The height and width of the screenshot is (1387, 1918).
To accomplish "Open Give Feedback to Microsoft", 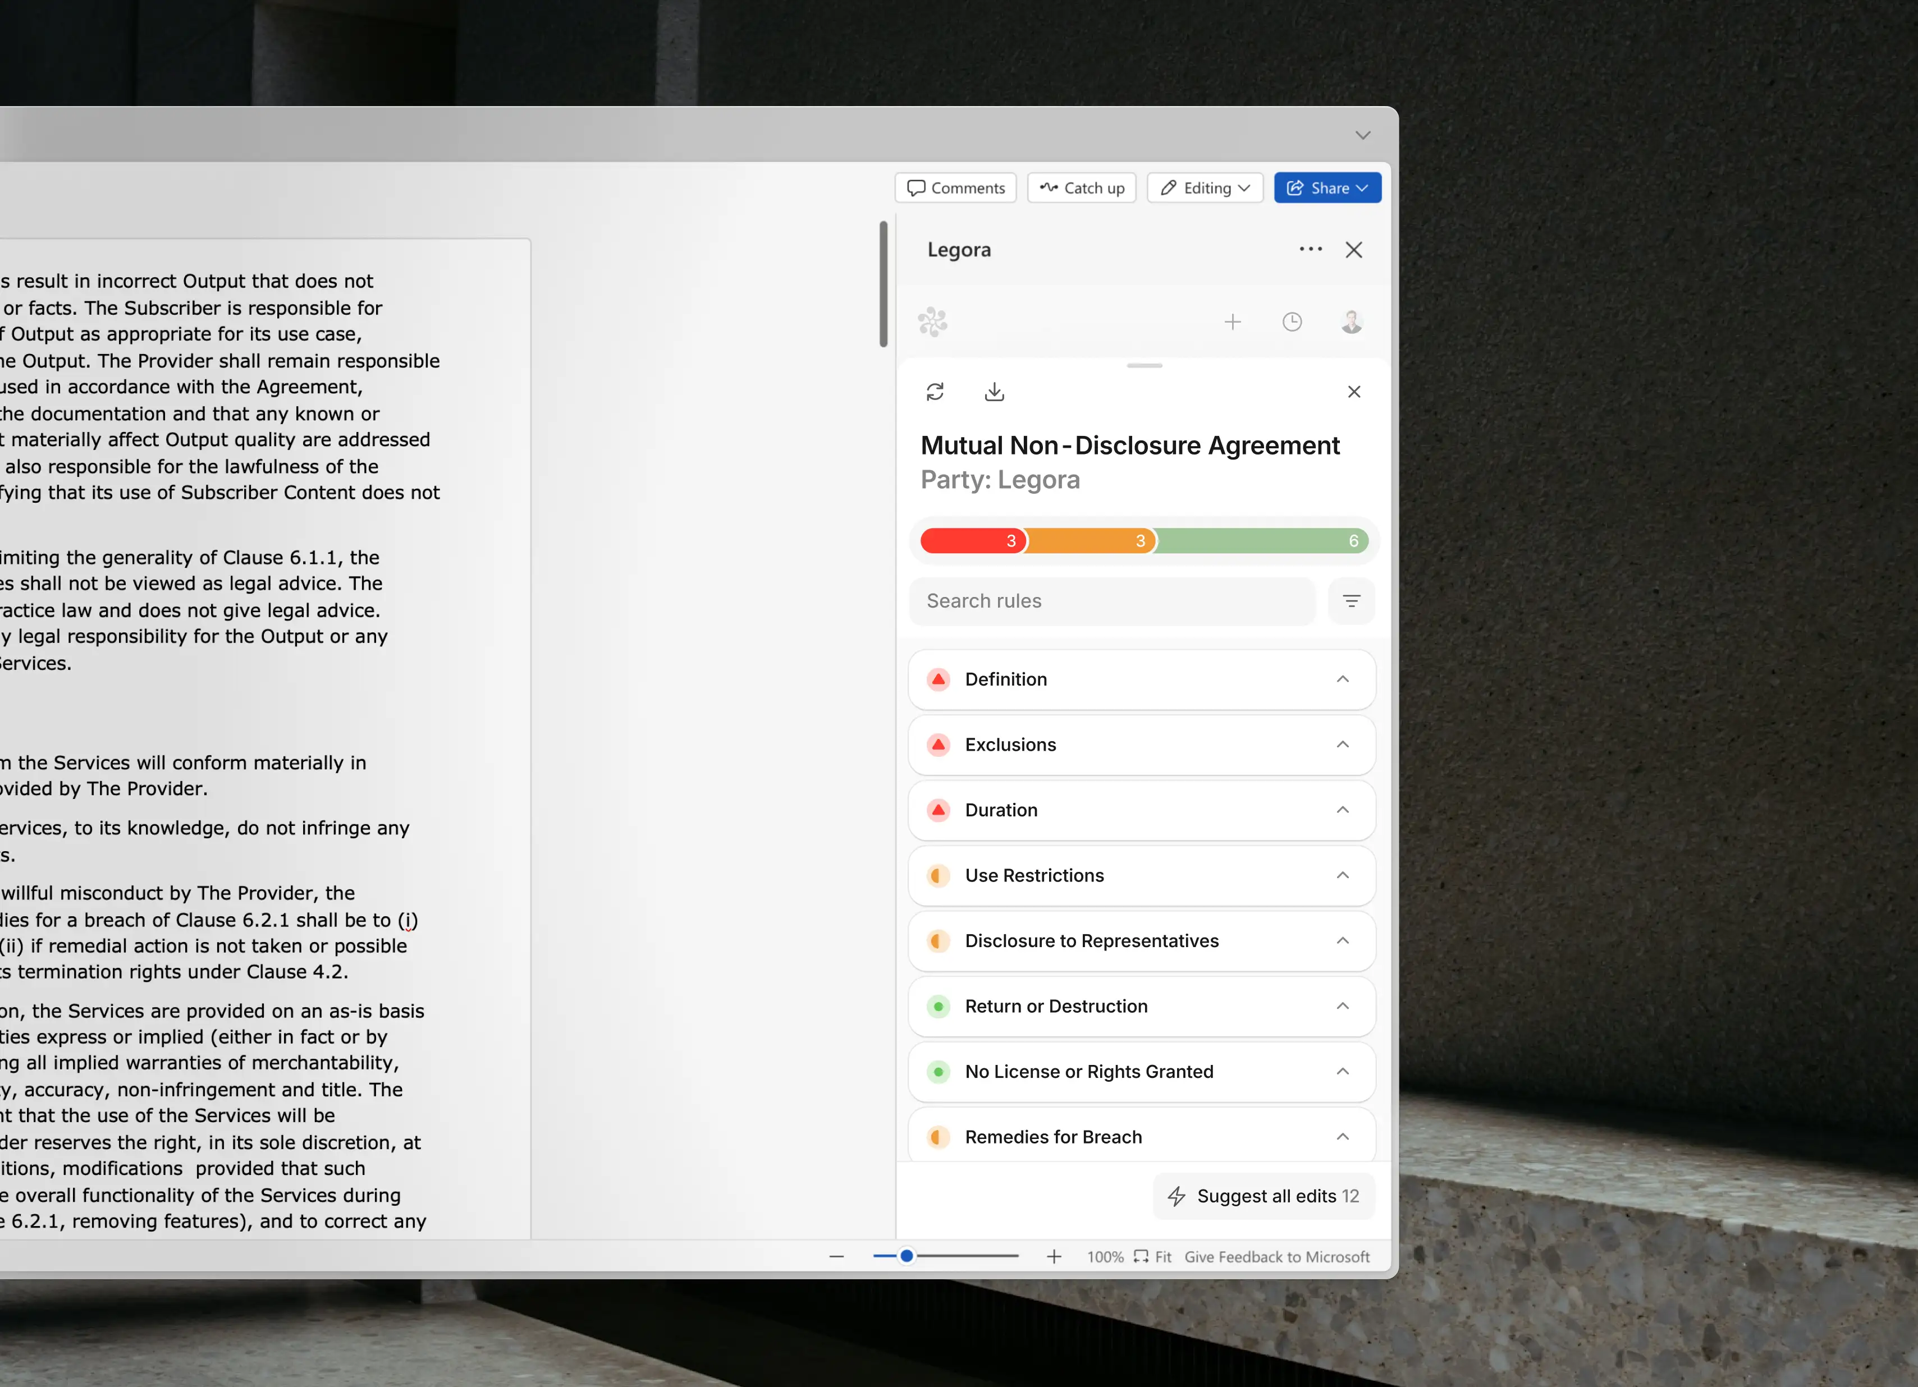I will (x=1277, y=1257).
